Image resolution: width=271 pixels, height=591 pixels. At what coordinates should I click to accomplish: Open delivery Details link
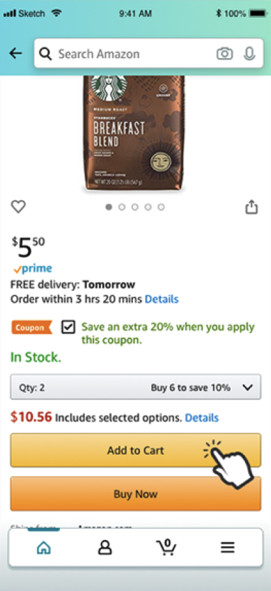[162, 299]
